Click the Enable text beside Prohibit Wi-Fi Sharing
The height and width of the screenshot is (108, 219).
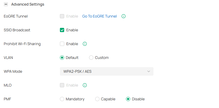[x=72, y=44]
